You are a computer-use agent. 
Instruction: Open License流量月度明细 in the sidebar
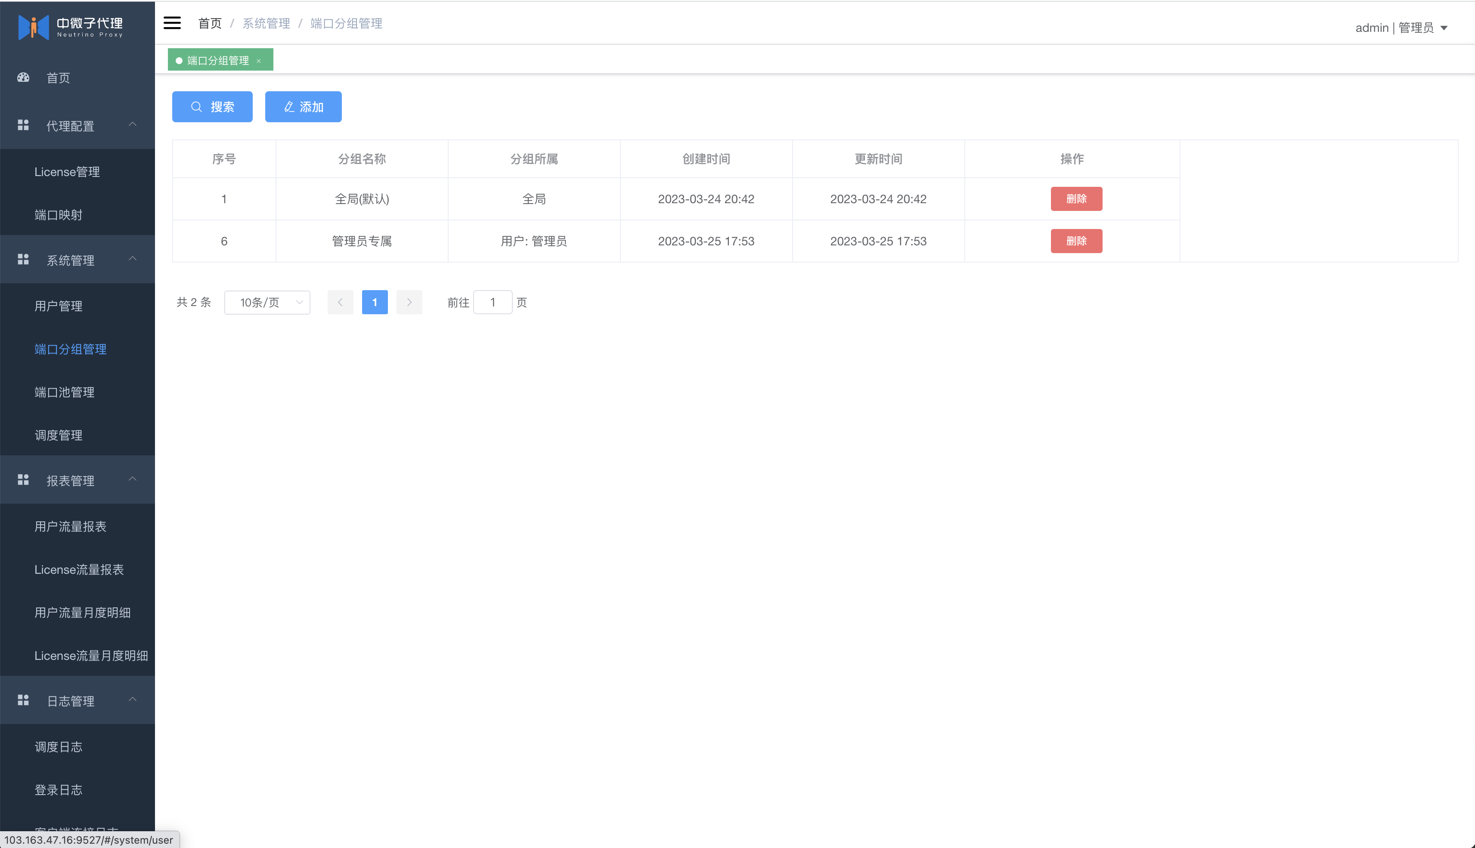(77, 656)
